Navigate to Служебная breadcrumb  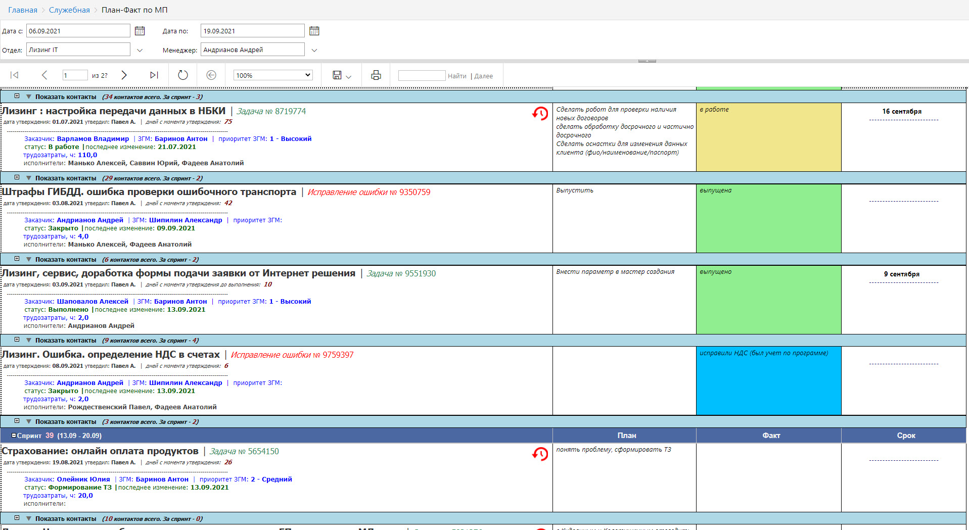point(69,10)
